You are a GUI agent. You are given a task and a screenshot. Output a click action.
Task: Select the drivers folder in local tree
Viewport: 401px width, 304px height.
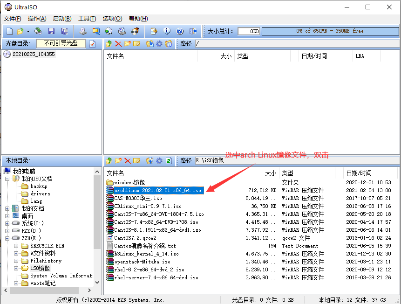[x=41, y=193]
